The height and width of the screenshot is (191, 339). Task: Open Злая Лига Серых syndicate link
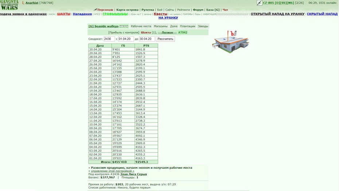coord(134,174)
